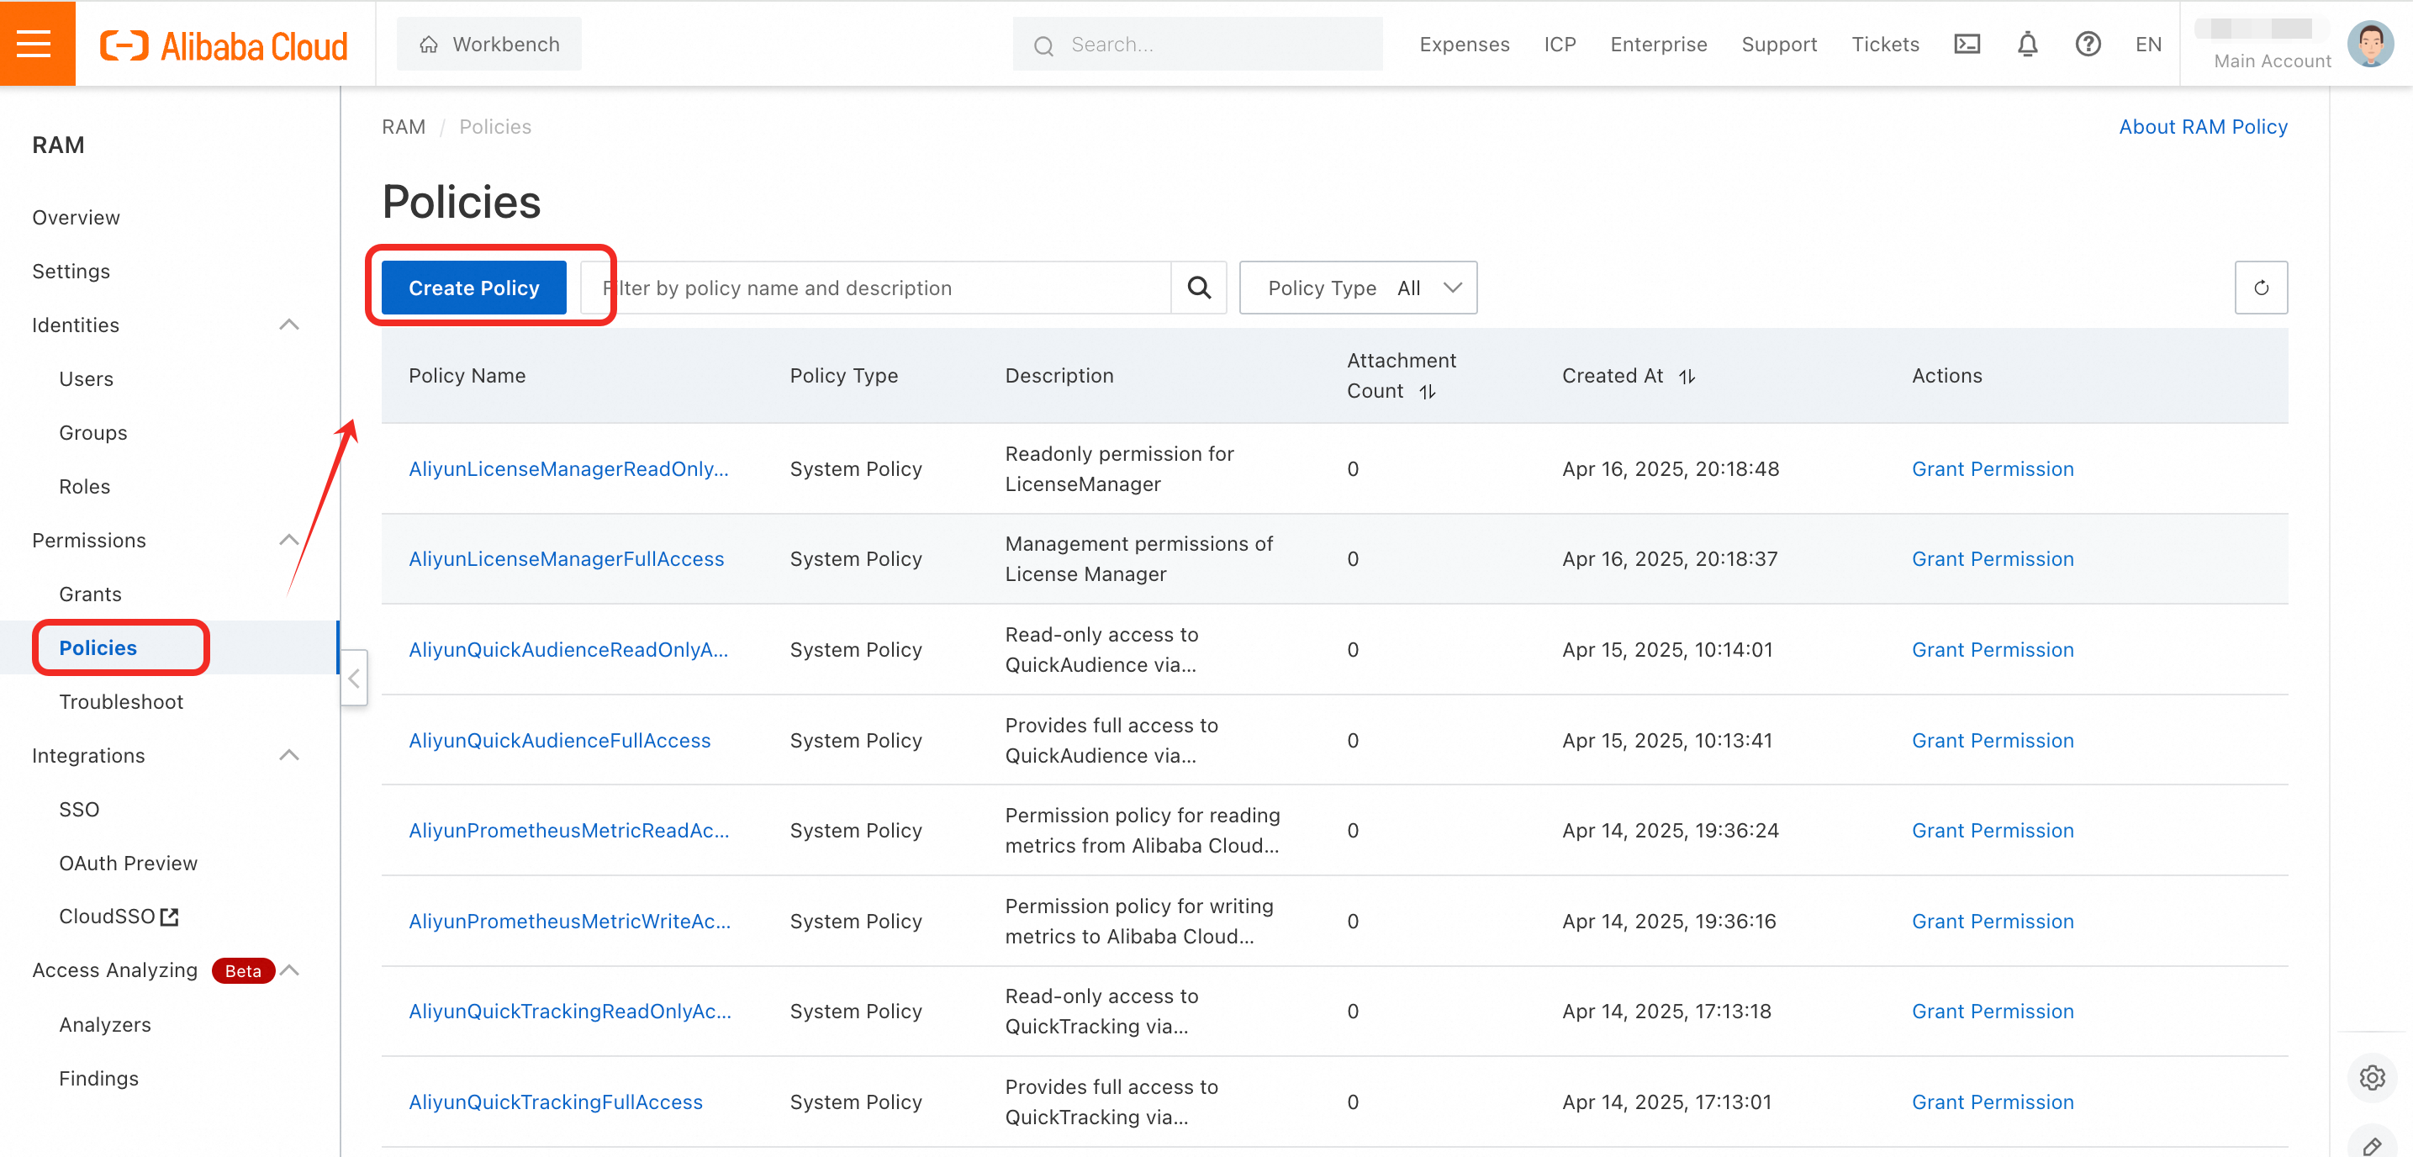
Task: Open AliyunQuickTrackingFullAccess policy
Action: [x=556, y=1102]
